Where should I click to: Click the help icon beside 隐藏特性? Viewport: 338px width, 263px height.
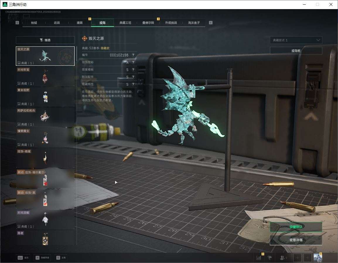(x=133, y=84)
